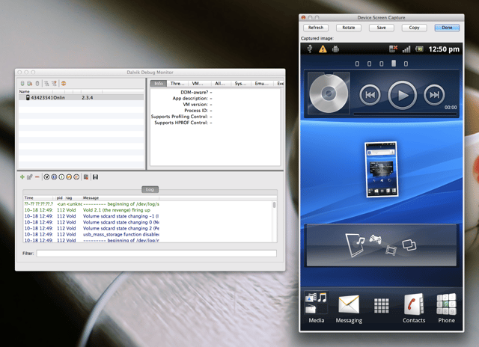This screenshot has height=347, width=479.
Task: Click the CD album art in music widget
Action: coord(329,93)
